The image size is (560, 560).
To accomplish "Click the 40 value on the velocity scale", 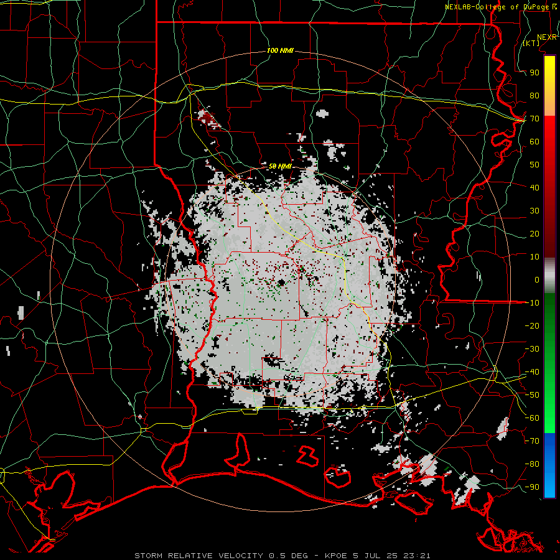I will pos(534,187).
